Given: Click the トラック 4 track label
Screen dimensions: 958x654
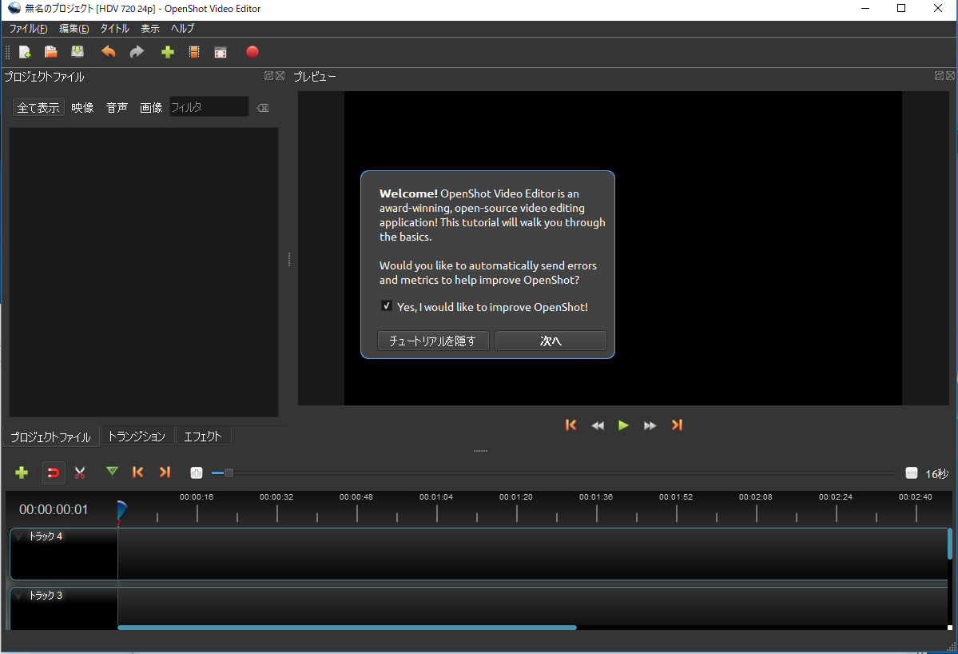Looking at the screenshot, I should [46, 536].
